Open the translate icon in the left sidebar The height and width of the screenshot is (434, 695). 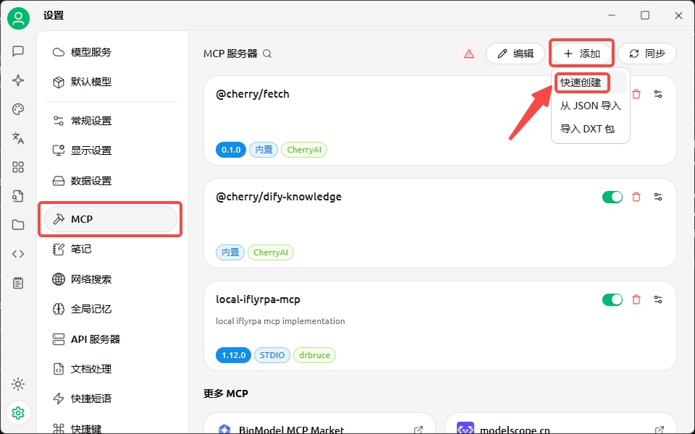[x=18, y=138]
